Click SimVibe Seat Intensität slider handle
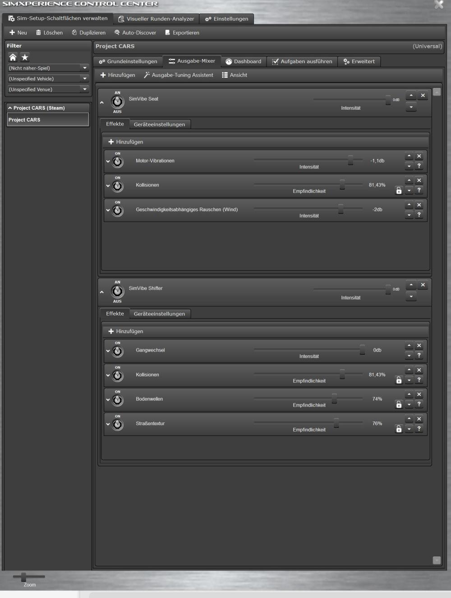Image resolution: width=451 pixels, height=598 pixels. pos(388,100)
